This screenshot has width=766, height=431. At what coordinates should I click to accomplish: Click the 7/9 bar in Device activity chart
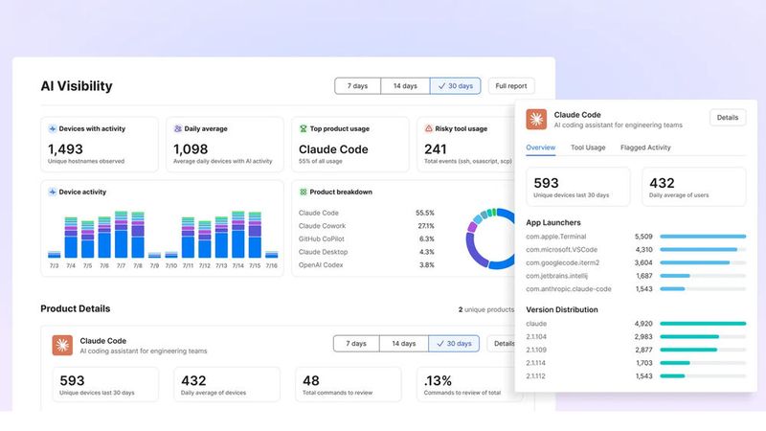(x=154, y=255)
